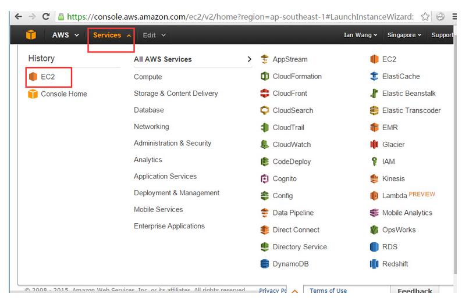Open the Terms of Use link
Viewport: 469px width, 301px height.
click(328, 291)
